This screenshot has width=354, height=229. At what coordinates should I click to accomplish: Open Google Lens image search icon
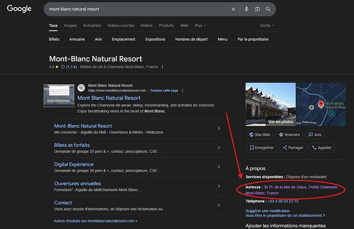point(258,9)
